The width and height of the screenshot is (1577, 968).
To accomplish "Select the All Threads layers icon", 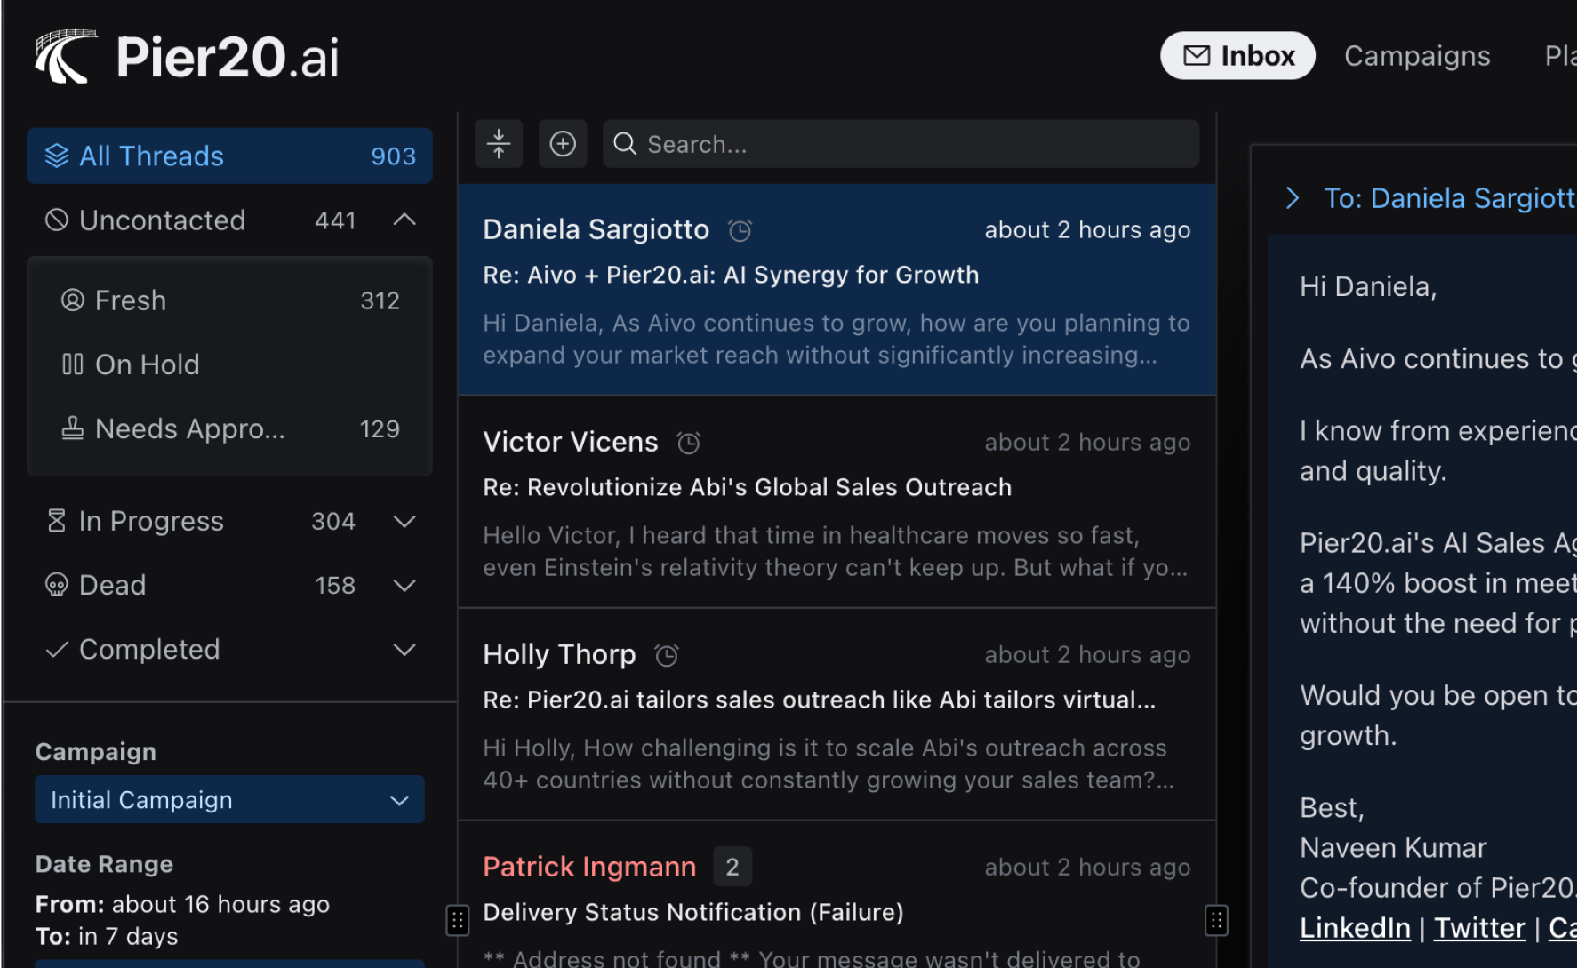I will pyautogui.click(x=57, y=156).
